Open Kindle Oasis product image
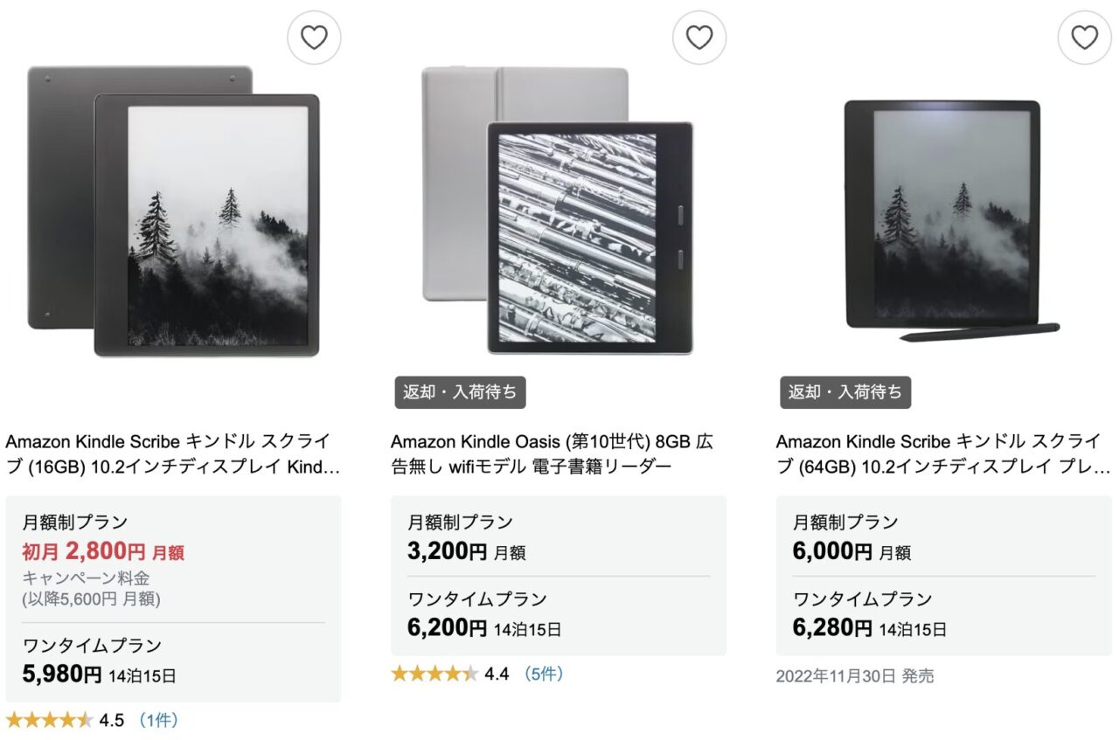Viewport: 1119px width, 740px height. [558, 211]
